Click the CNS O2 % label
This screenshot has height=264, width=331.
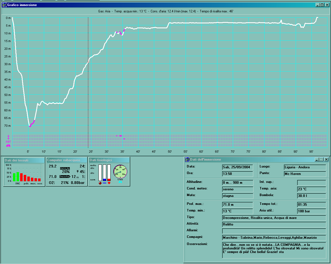coord(65,169)
